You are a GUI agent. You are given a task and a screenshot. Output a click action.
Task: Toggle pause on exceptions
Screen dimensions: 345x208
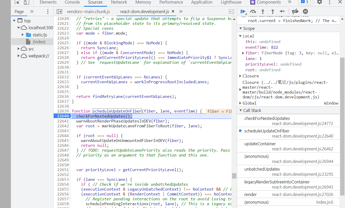(x=305, y=11)
